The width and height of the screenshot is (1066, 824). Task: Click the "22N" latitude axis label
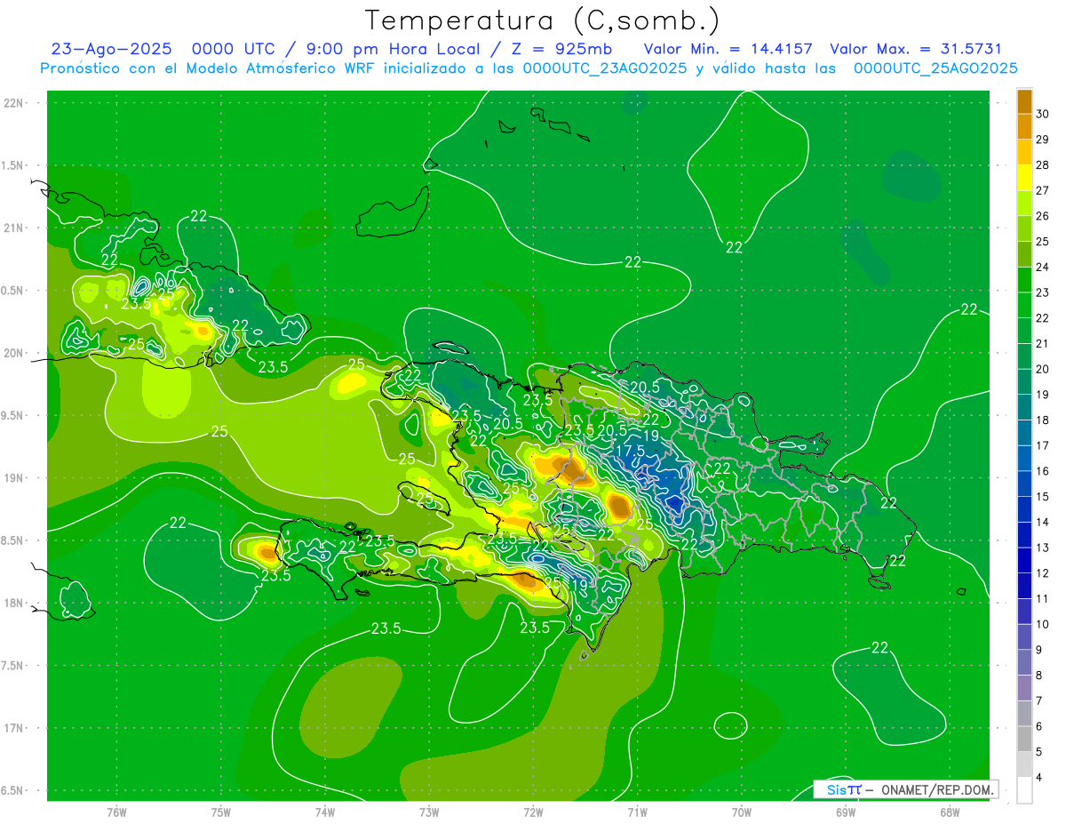[x=14, y=103]
